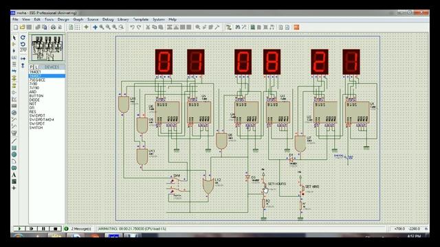Screen dimensions: 440x247
Task: Click the P pick devices button
Action: (31, 67)
